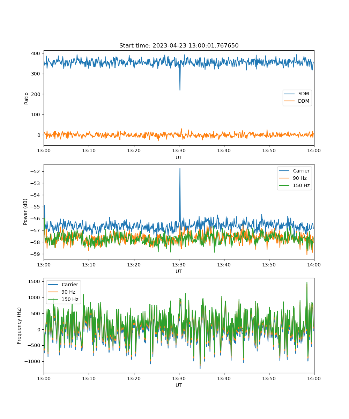Select 150 Hz label in the Power plot legend
Image resolution: width=349 pixels, height=419 pixels.
[301, 185]
